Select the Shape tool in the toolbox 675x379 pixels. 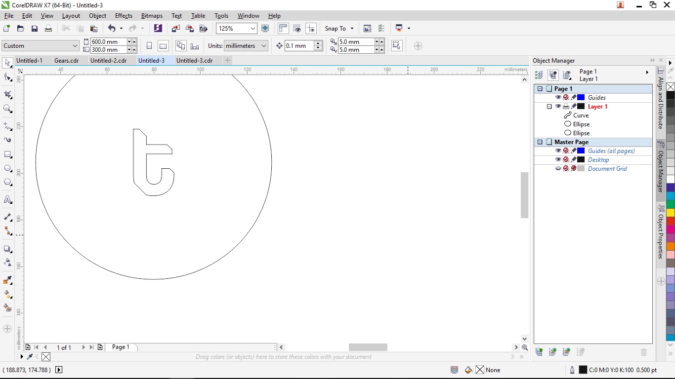[7, 77]
